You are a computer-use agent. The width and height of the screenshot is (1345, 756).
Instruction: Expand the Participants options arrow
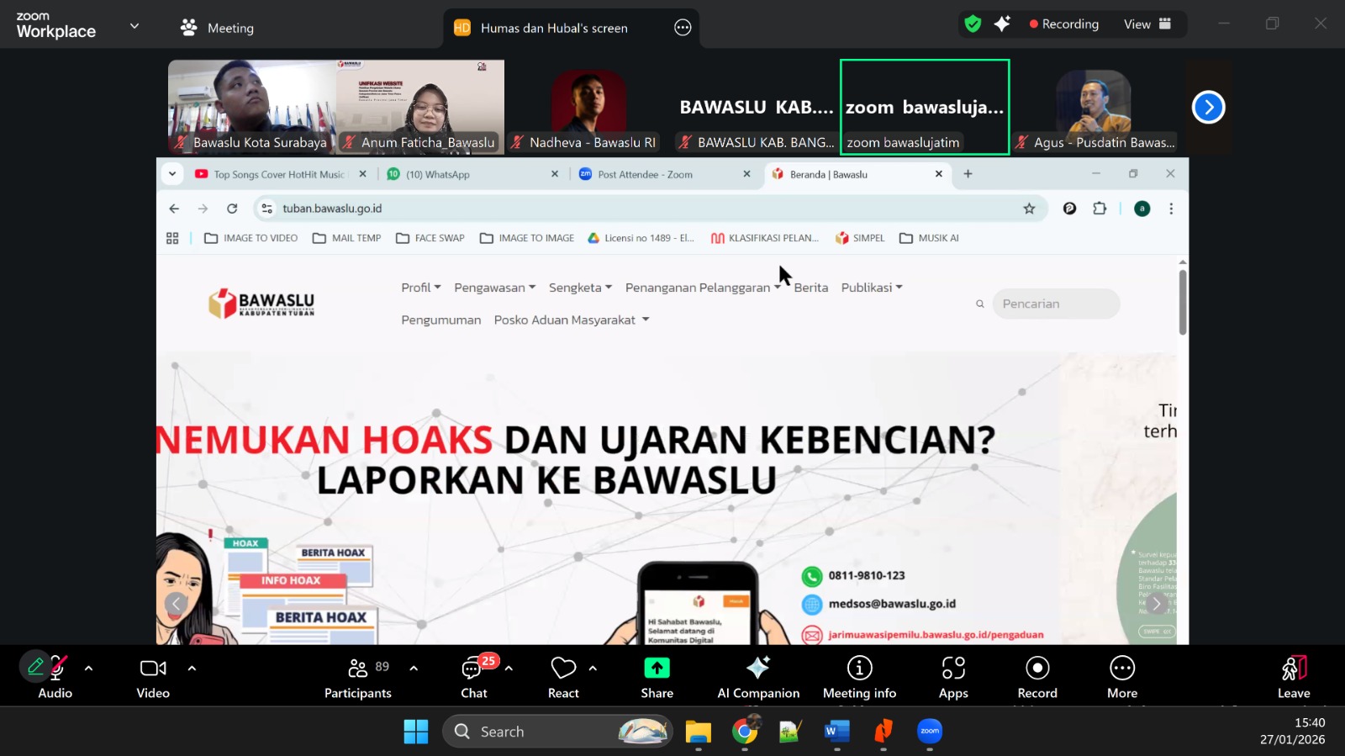pos(414,669)
